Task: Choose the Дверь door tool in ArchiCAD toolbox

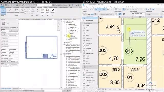Action: 90,28
